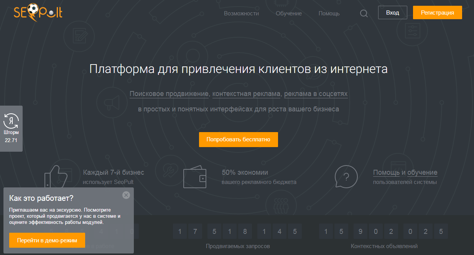
Task: Close the 'Как это работает?' popup
Action: pyautogui.click(x=126, y=195)
